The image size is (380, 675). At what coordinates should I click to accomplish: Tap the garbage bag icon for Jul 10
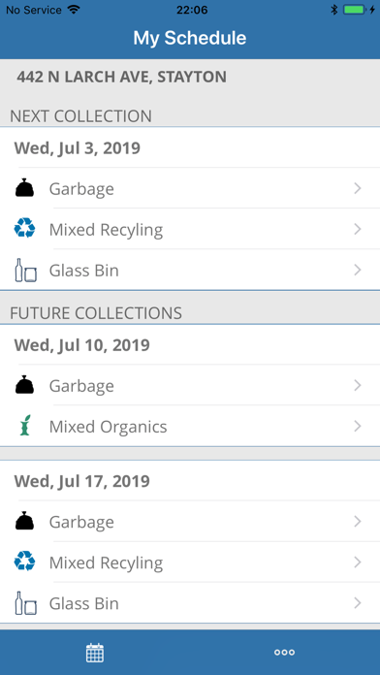24,385
